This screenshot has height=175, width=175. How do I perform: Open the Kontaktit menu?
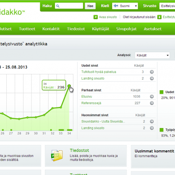(51, 29)
